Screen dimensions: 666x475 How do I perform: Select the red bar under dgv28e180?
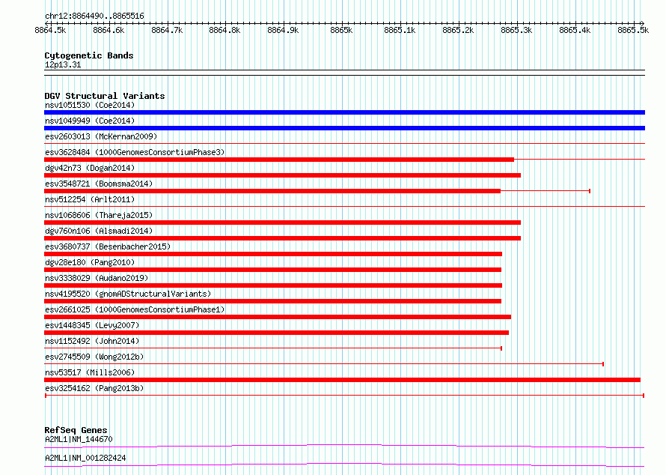(272, 270)
